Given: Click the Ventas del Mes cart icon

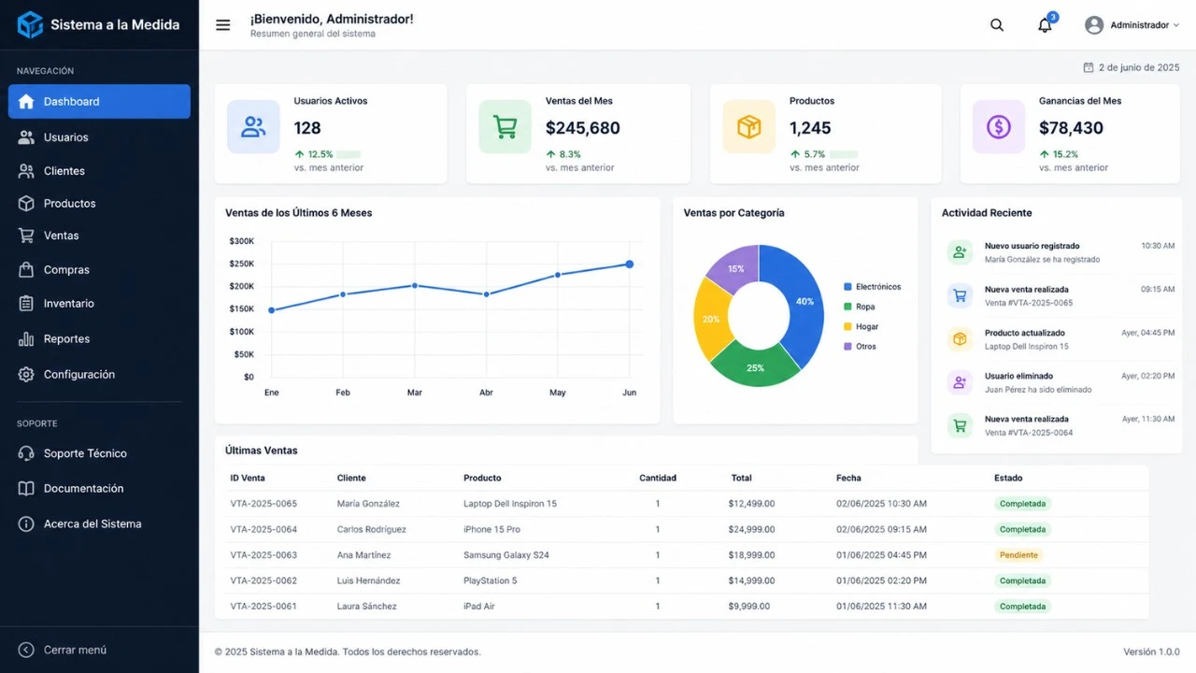Looking at the screenshot, I should tap(505, 127).
